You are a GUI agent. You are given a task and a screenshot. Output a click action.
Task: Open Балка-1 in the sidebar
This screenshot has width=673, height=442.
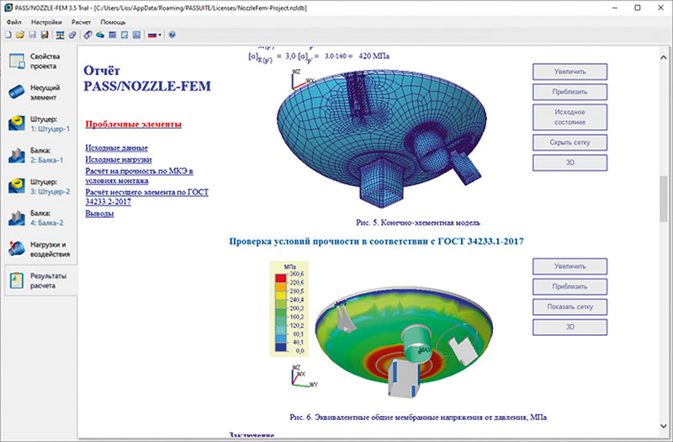pyautogui.click(x=40, y=155)
